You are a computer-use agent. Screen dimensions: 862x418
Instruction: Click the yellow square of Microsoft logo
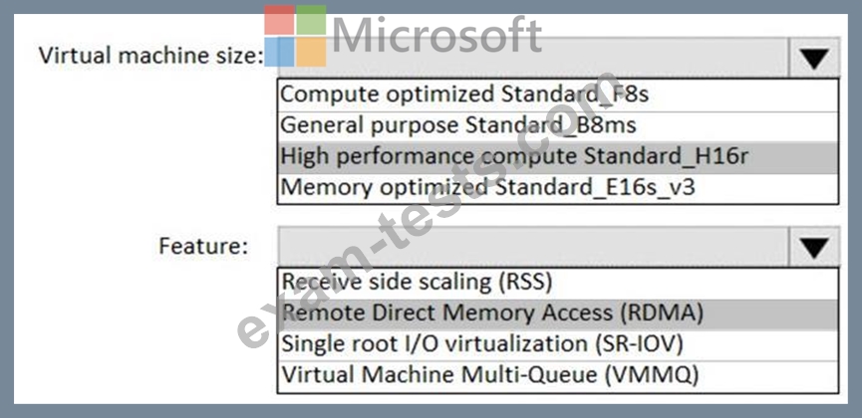click(x=311, y=52)
